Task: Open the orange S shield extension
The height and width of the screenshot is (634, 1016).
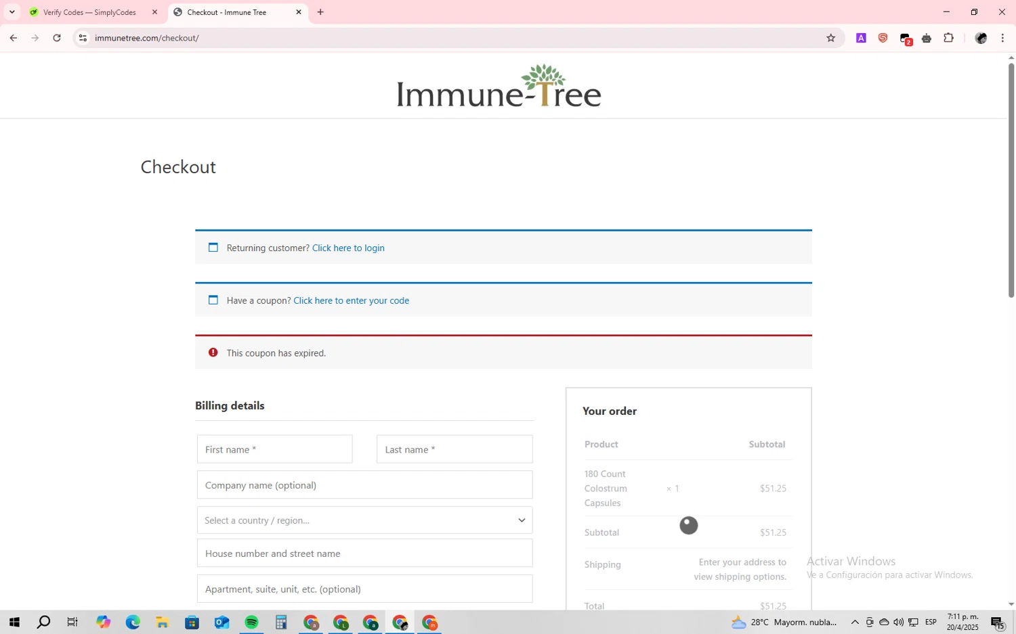Action: click(x=883, y=38)
